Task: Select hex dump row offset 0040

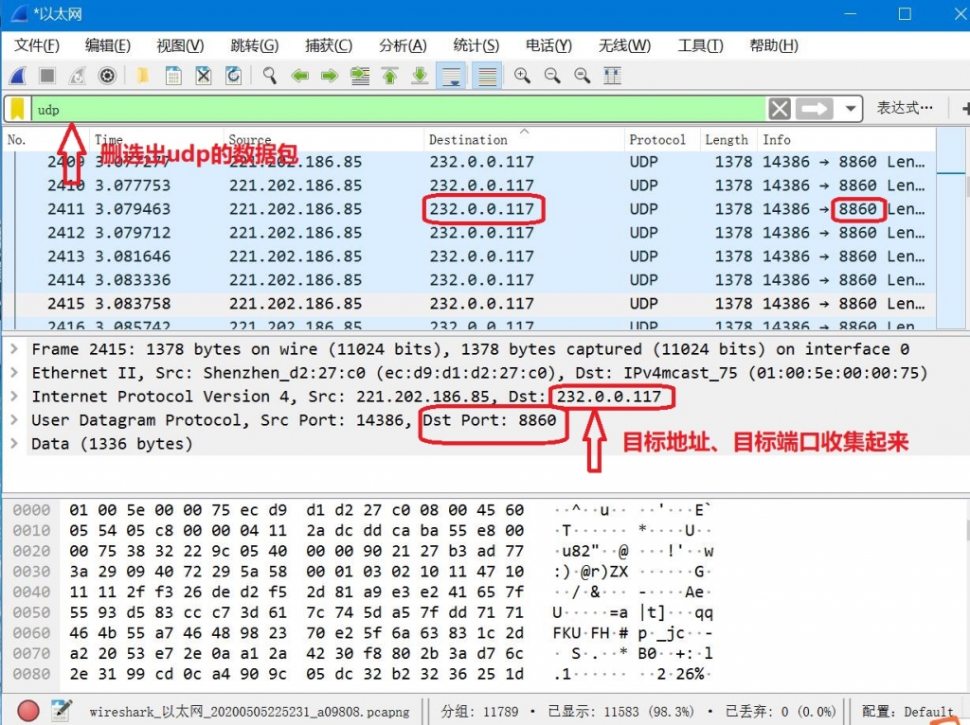Action: tap(362, 592)
